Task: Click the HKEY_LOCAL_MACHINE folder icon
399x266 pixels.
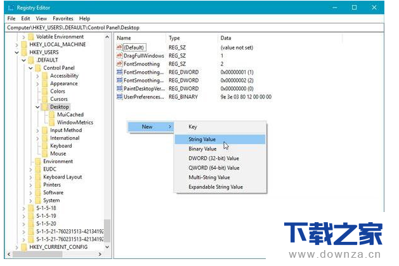Action: click(x=24, y=44)
